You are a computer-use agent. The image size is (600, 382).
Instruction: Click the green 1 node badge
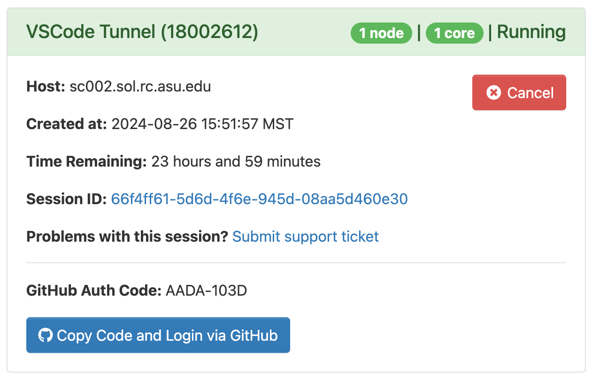[381, 33]
